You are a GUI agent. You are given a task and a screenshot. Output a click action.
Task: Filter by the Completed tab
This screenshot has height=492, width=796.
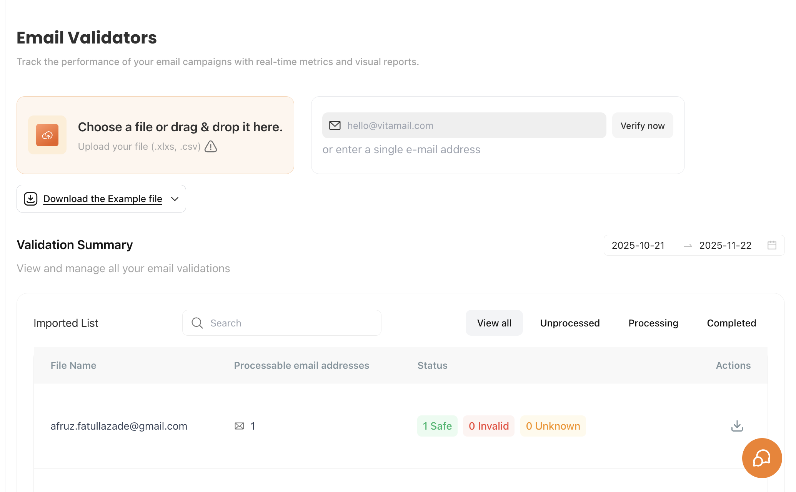[731, 323]
